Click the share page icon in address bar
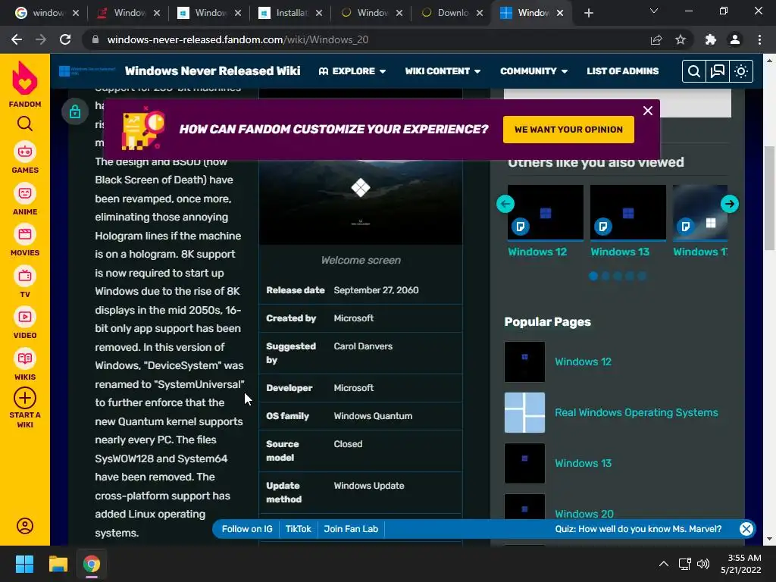The height and width of the screenshot is (582, 776). pos(656,39)
